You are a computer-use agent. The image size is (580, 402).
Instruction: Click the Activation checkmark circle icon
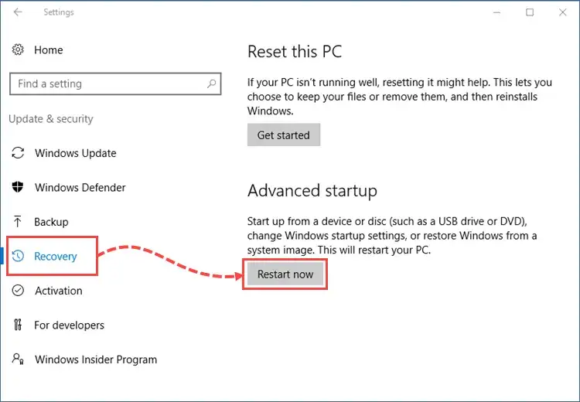[18, 291]
